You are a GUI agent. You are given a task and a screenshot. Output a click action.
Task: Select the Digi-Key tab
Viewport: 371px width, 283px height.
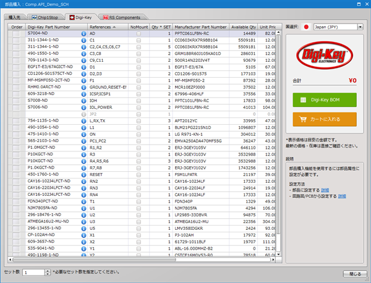click(x=80, y=17)
